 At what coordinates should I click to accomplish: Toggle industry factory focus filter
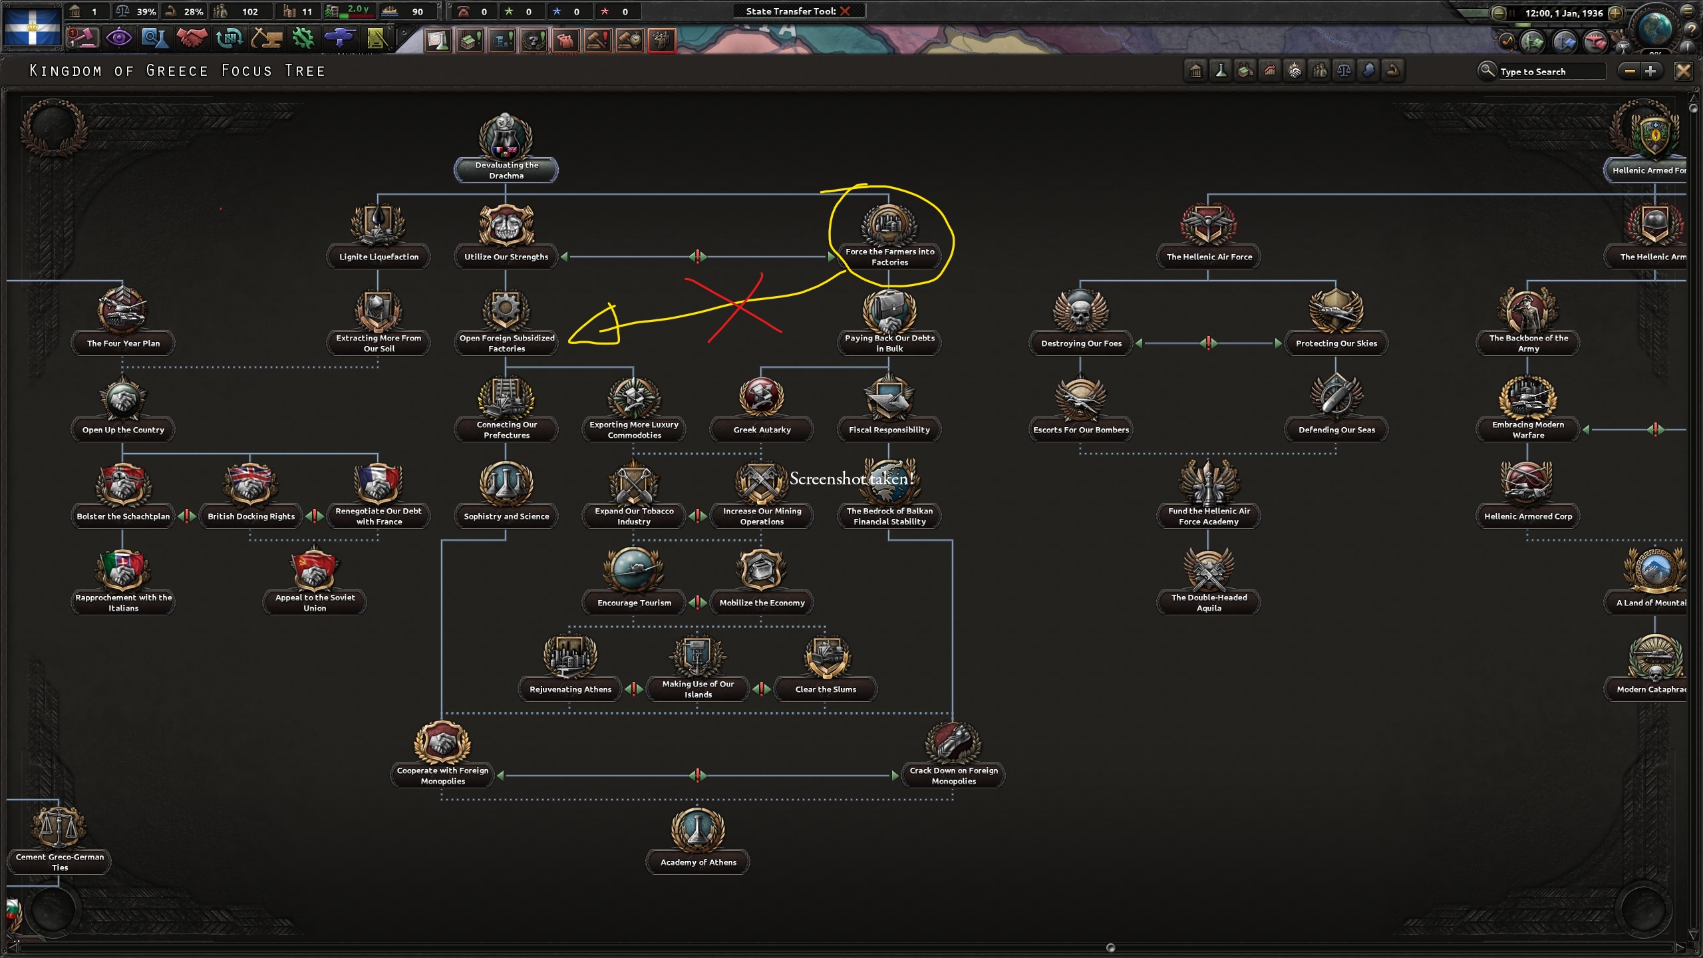pyautogui.click(x=1245, y=71)
